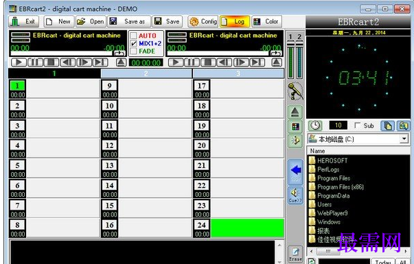Switch to cart page tab 2

(146, 73)
